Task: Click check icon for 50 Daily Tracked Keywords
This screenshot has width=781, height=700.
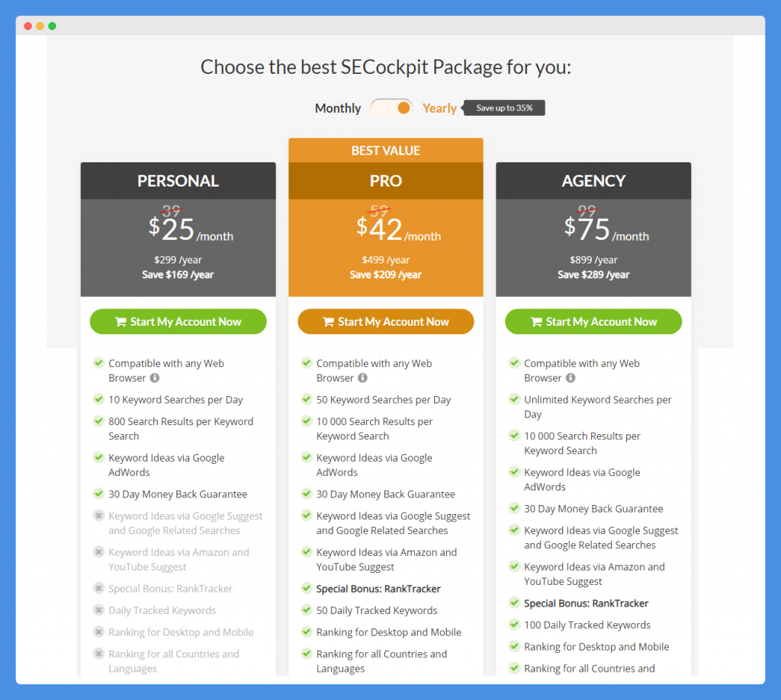Action: pyautogui.click(x=307, y=610)
